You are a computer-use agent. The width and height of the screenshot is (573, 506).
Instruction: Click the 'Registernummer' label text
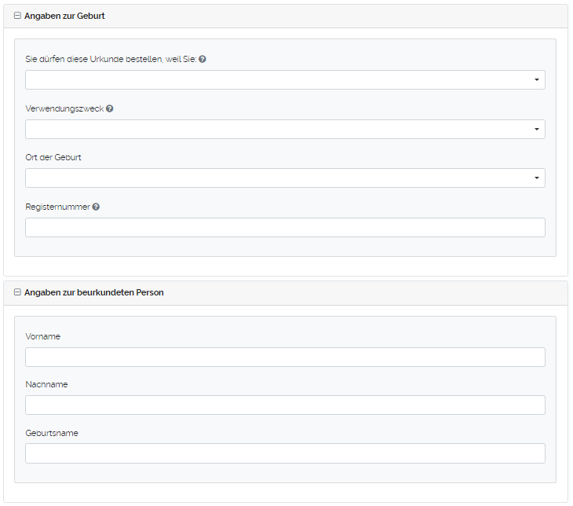click(57, 207)
